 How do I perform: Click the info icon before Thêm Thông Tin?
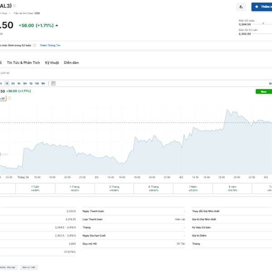pos(34,45)
